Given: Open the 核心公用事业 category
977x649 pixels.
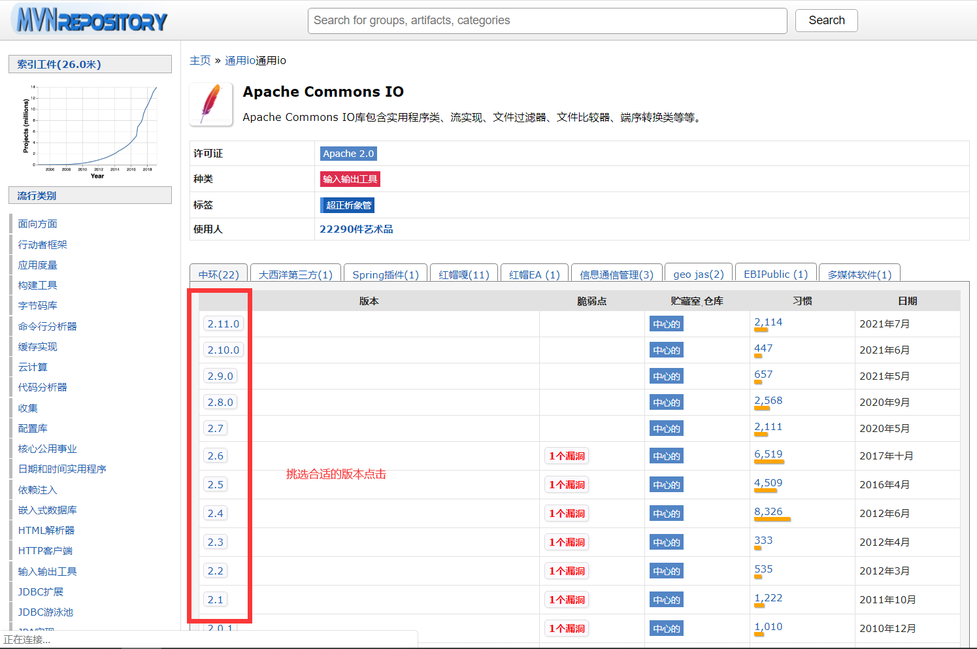Looking at the screenshot, I should (48, 449).
